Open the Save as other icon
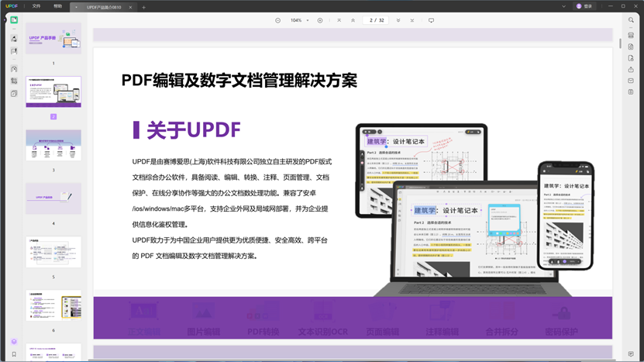 pos(631,92)
